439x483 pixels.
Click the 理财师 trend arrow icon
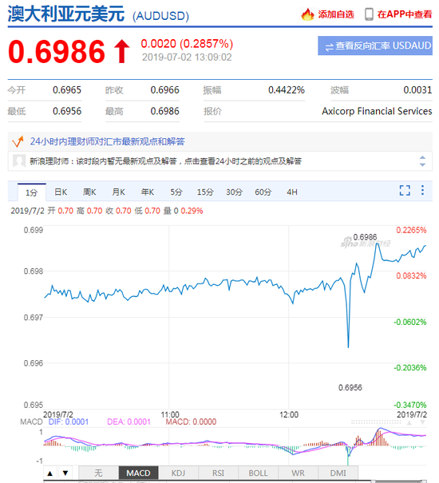coord(18,141)
